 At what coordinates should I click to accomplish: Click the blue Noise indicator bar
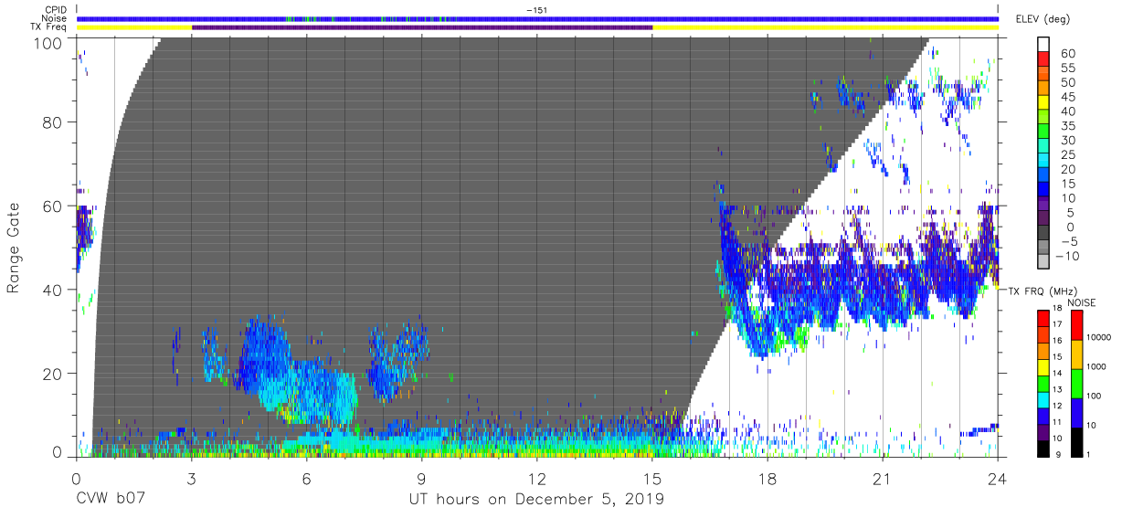coord(537,18)
